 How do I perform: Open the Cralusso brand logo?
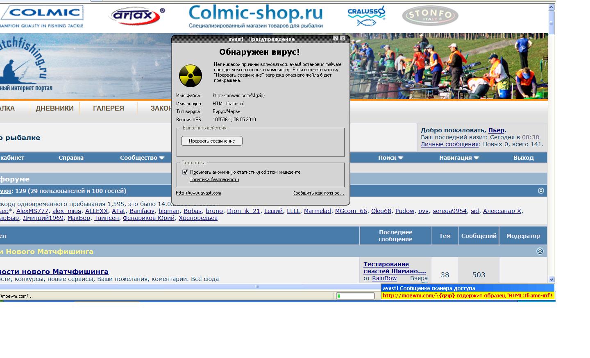pyautogui.click(x=366, y=16)
